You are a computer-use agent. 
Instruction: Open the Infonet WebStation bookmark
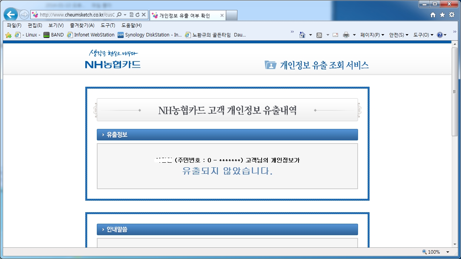coord(91,35)
